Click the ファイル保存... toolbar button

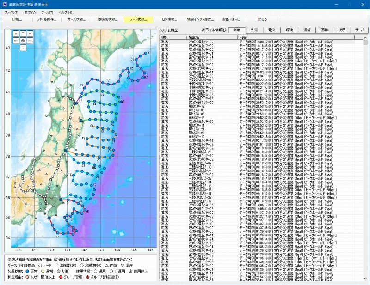point(47,19)
